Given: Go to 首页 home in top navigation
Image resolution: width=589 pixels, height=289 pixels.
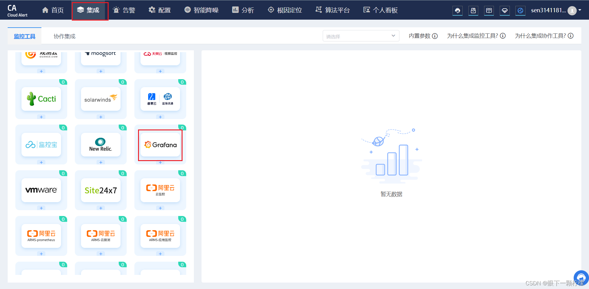Looking at the screenshot, I should pyautogui.click(x=53, y=10).
